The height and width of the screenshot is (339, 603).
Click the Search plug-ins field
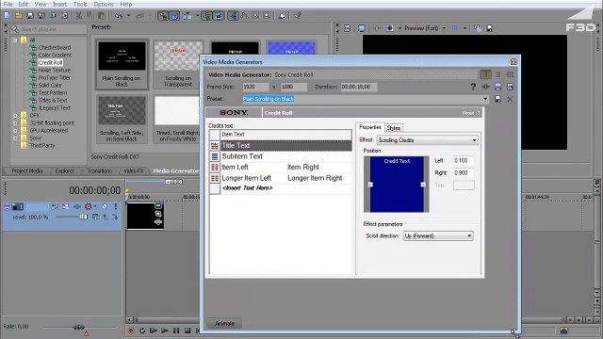point(48,29)
